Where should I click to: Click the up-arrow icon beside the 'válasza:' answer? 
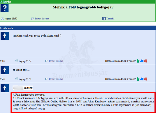coord(5,88)
